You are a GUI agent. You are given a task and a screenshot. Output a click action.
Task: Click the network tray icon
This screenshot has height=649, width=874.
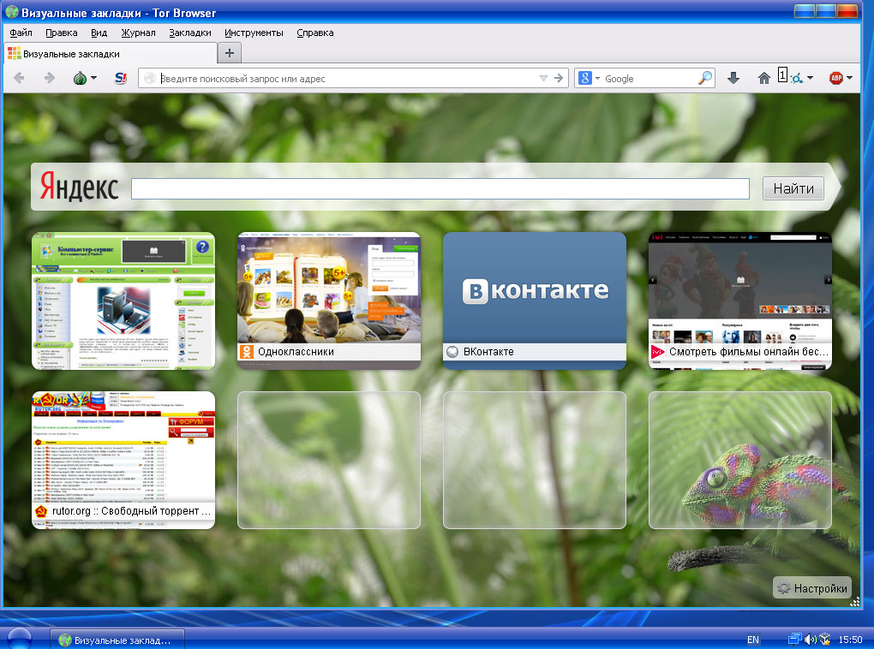tap(794, 640)
